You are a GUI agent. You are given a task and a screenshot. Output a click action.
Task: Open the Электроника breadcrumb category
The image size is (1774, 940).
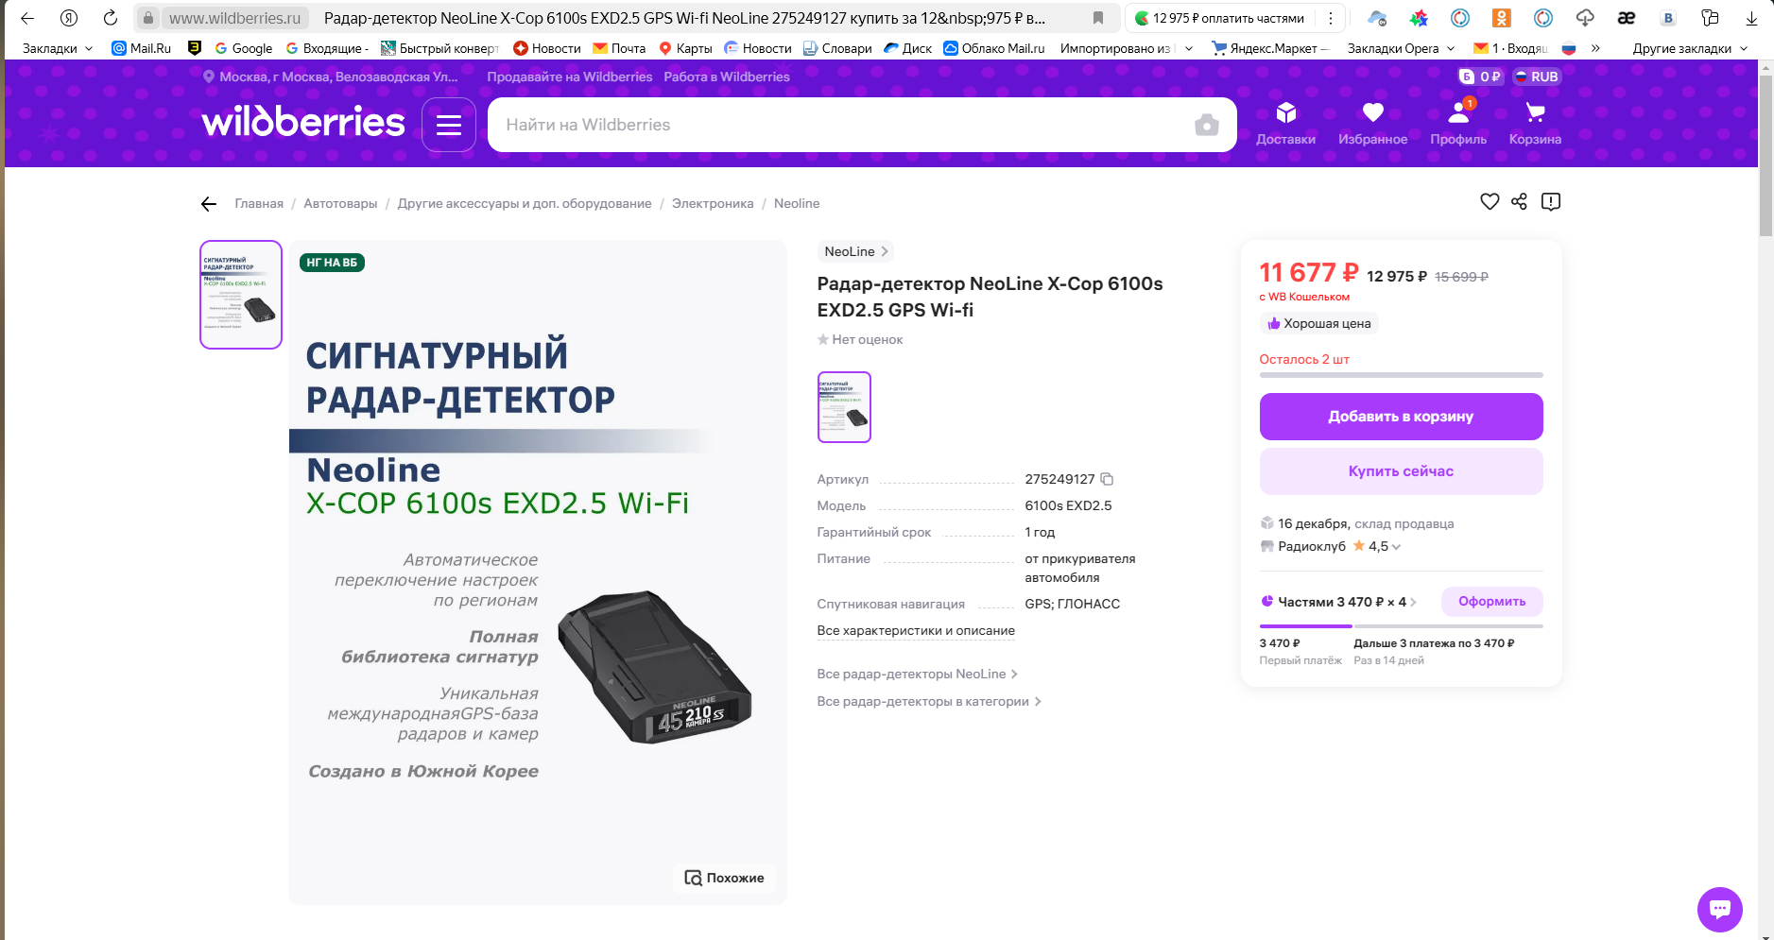pyautogui.click(x=713, y=203)
